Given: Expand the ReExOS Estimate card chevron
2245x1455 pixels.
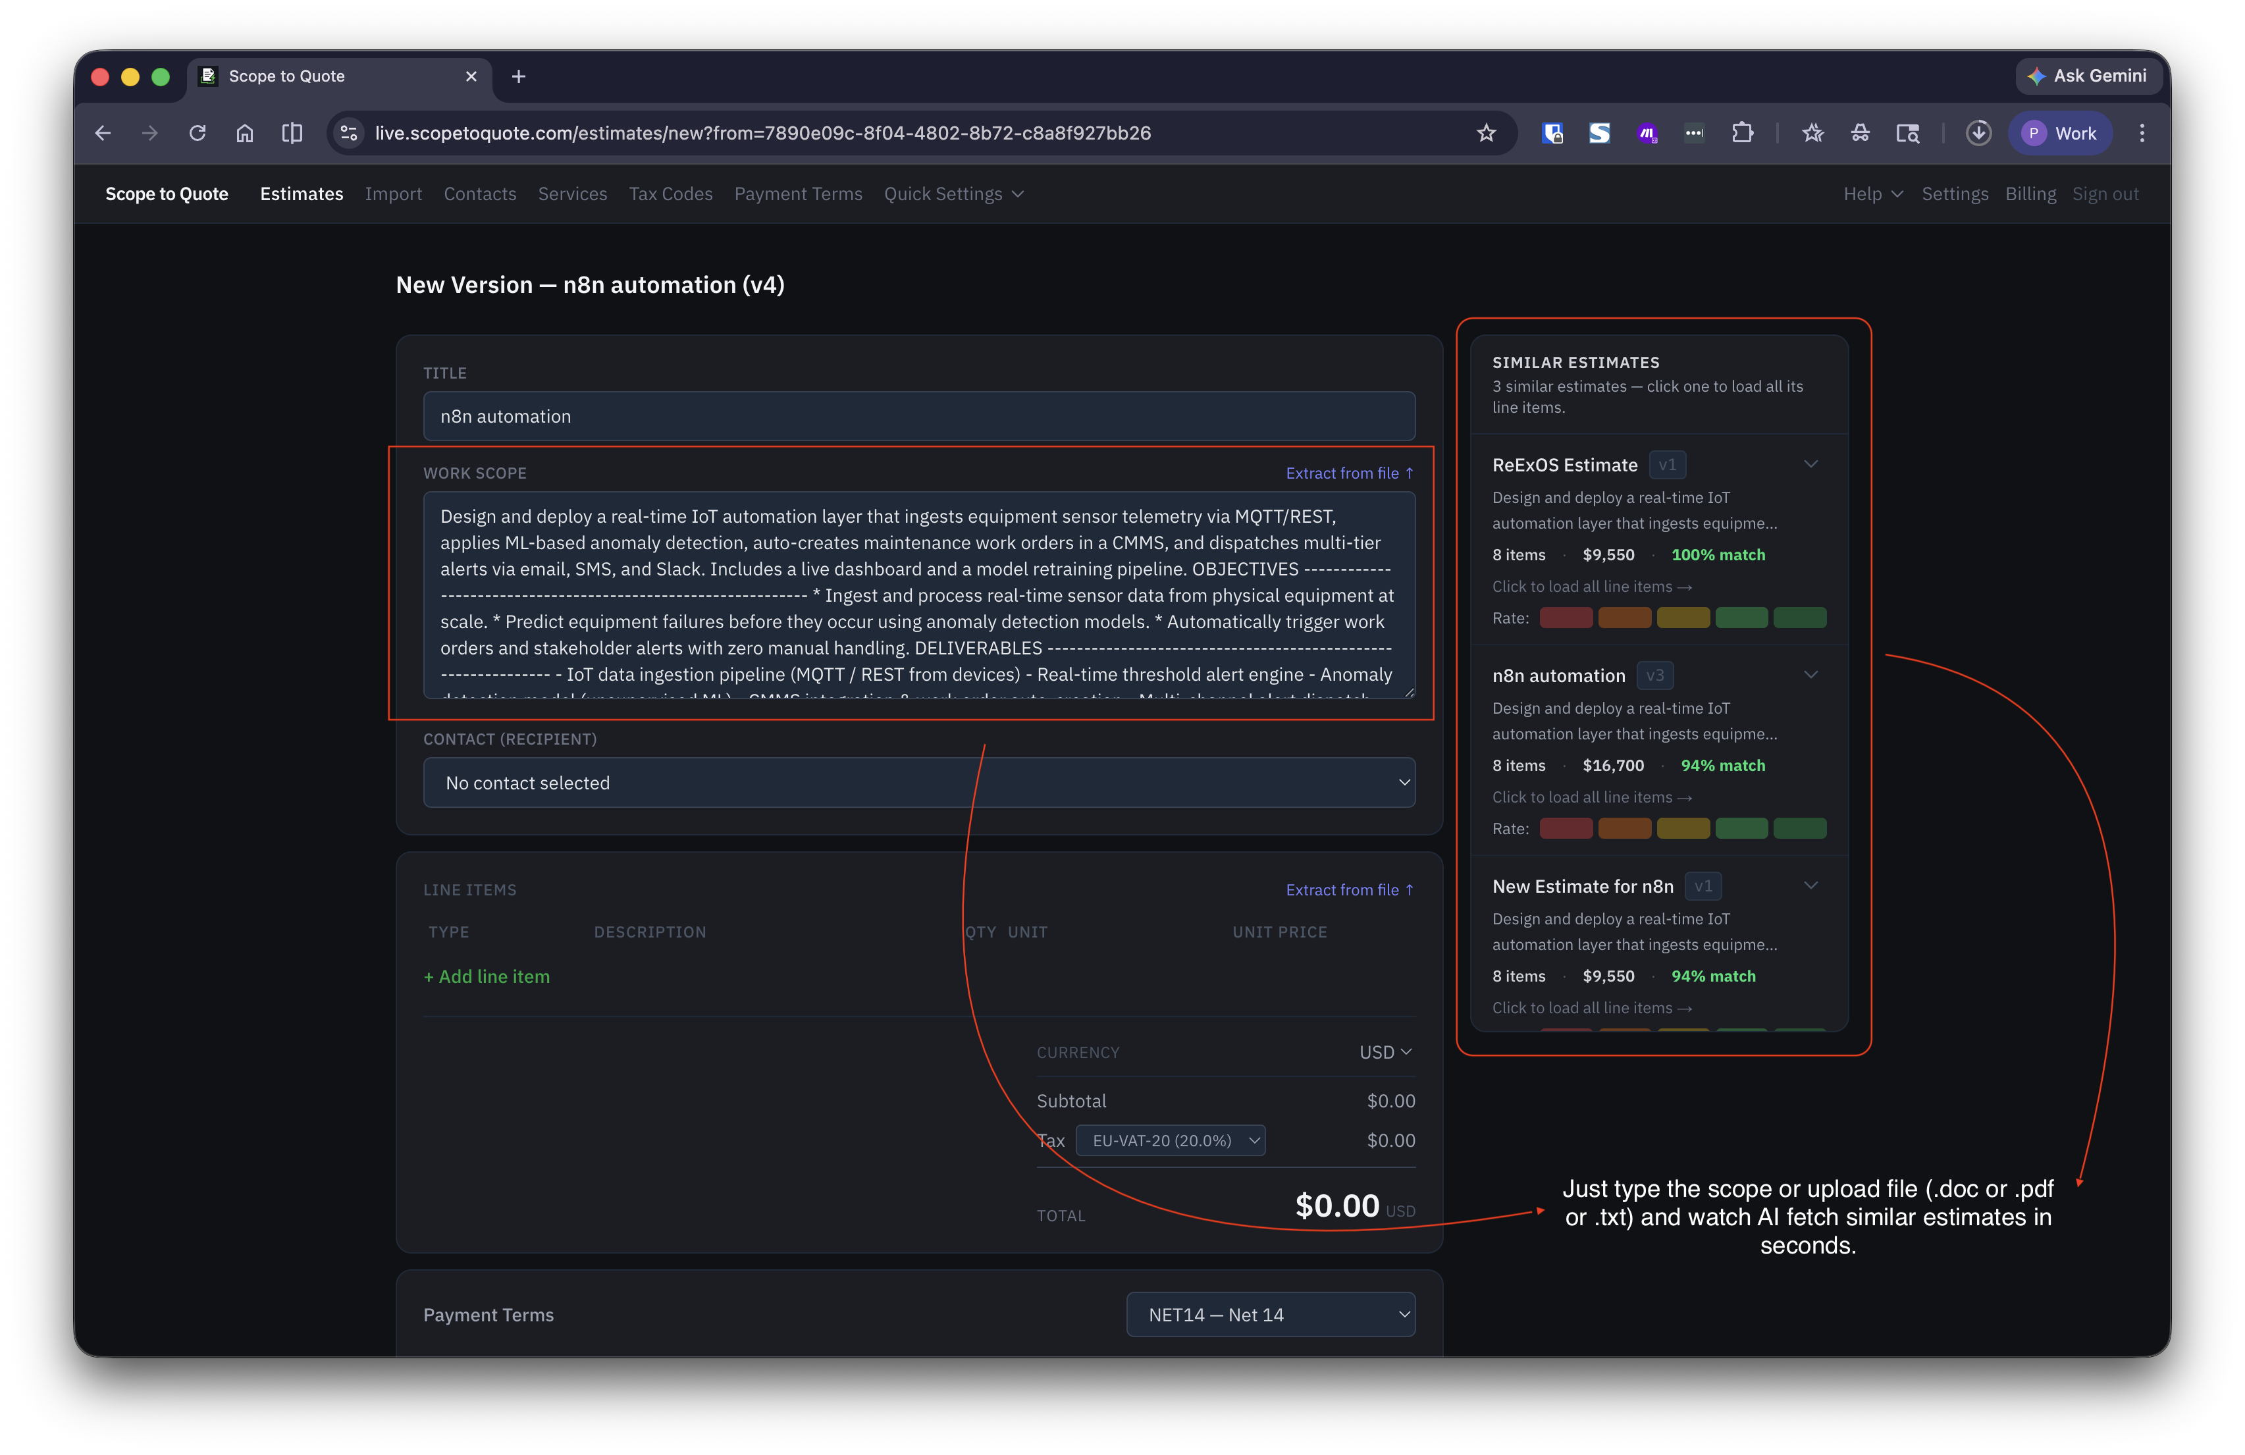Looking at the screenshot, I should 1810,464.
